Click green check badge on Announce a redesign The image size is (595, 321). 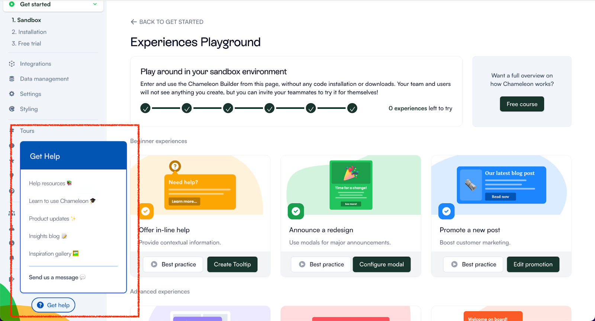(x=296, y=211)
